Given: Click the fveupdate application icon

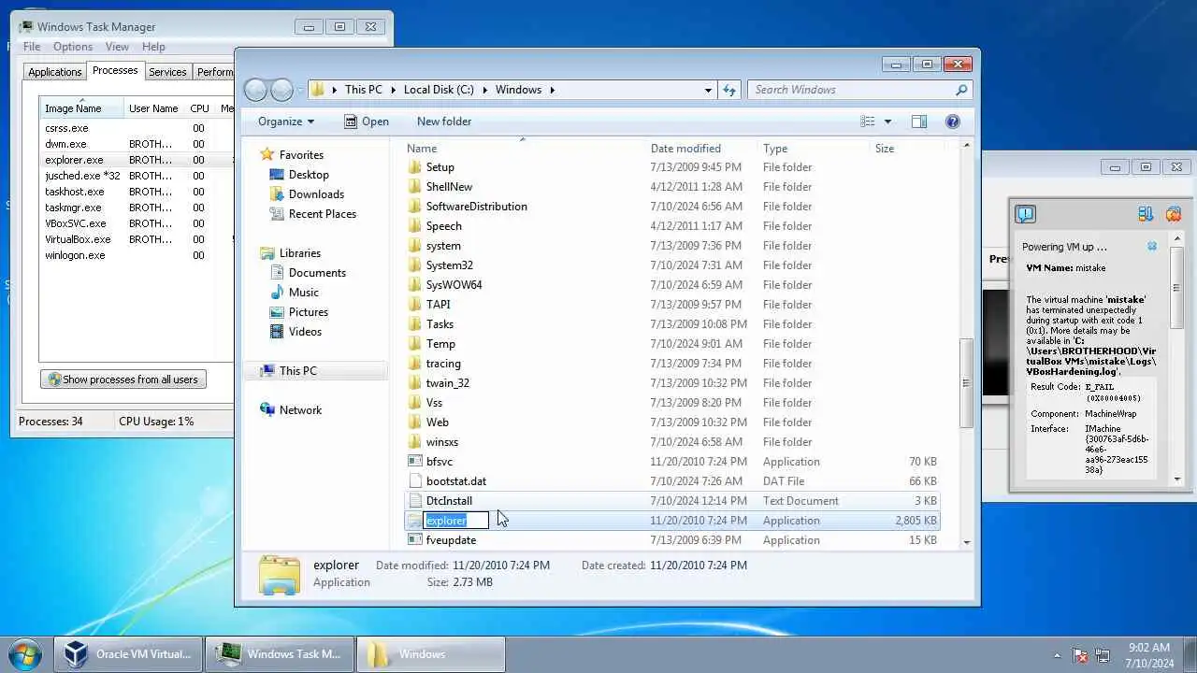Looking at the screenshot, I should tap(415, 540).
